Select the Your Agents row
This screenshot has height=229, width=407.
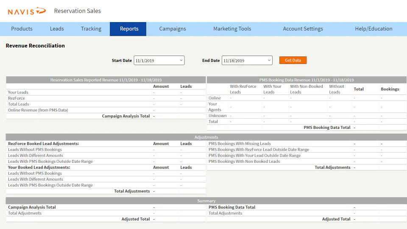(x=307, y=107)
